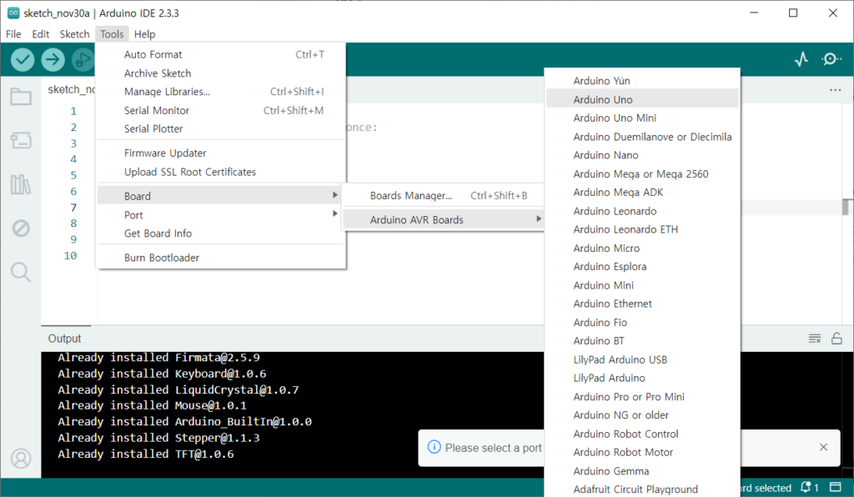Viewport: 854px width, 497px height.
Task: Choose Arduino Uno Mini board
Action: [642, 118]
